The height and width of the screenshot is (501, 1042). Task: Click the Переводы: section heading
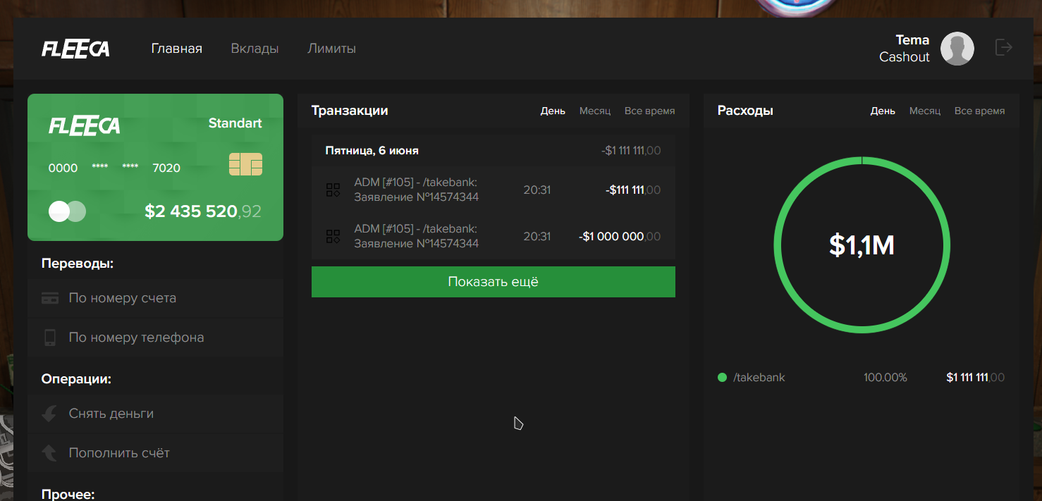(x=78, y=264)
